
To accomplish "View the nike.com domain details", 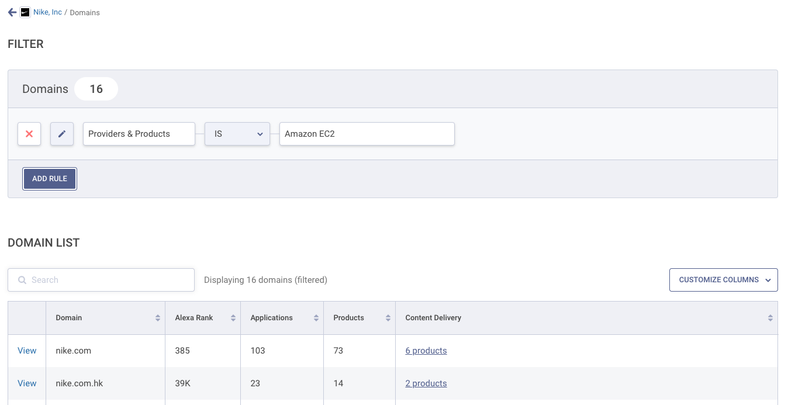I will pos(27,351).
